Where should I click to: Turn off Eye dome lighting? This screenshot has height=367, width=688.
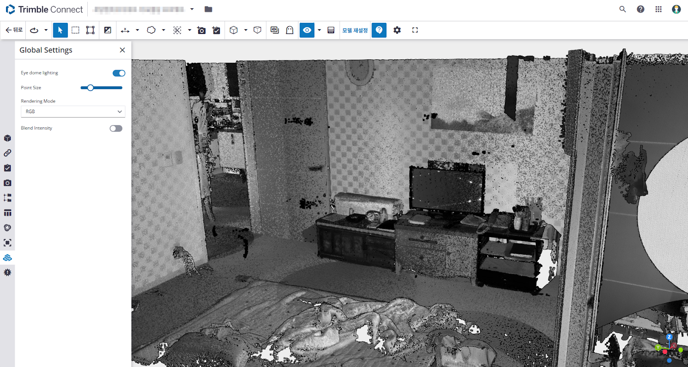(x=119, y=73)
